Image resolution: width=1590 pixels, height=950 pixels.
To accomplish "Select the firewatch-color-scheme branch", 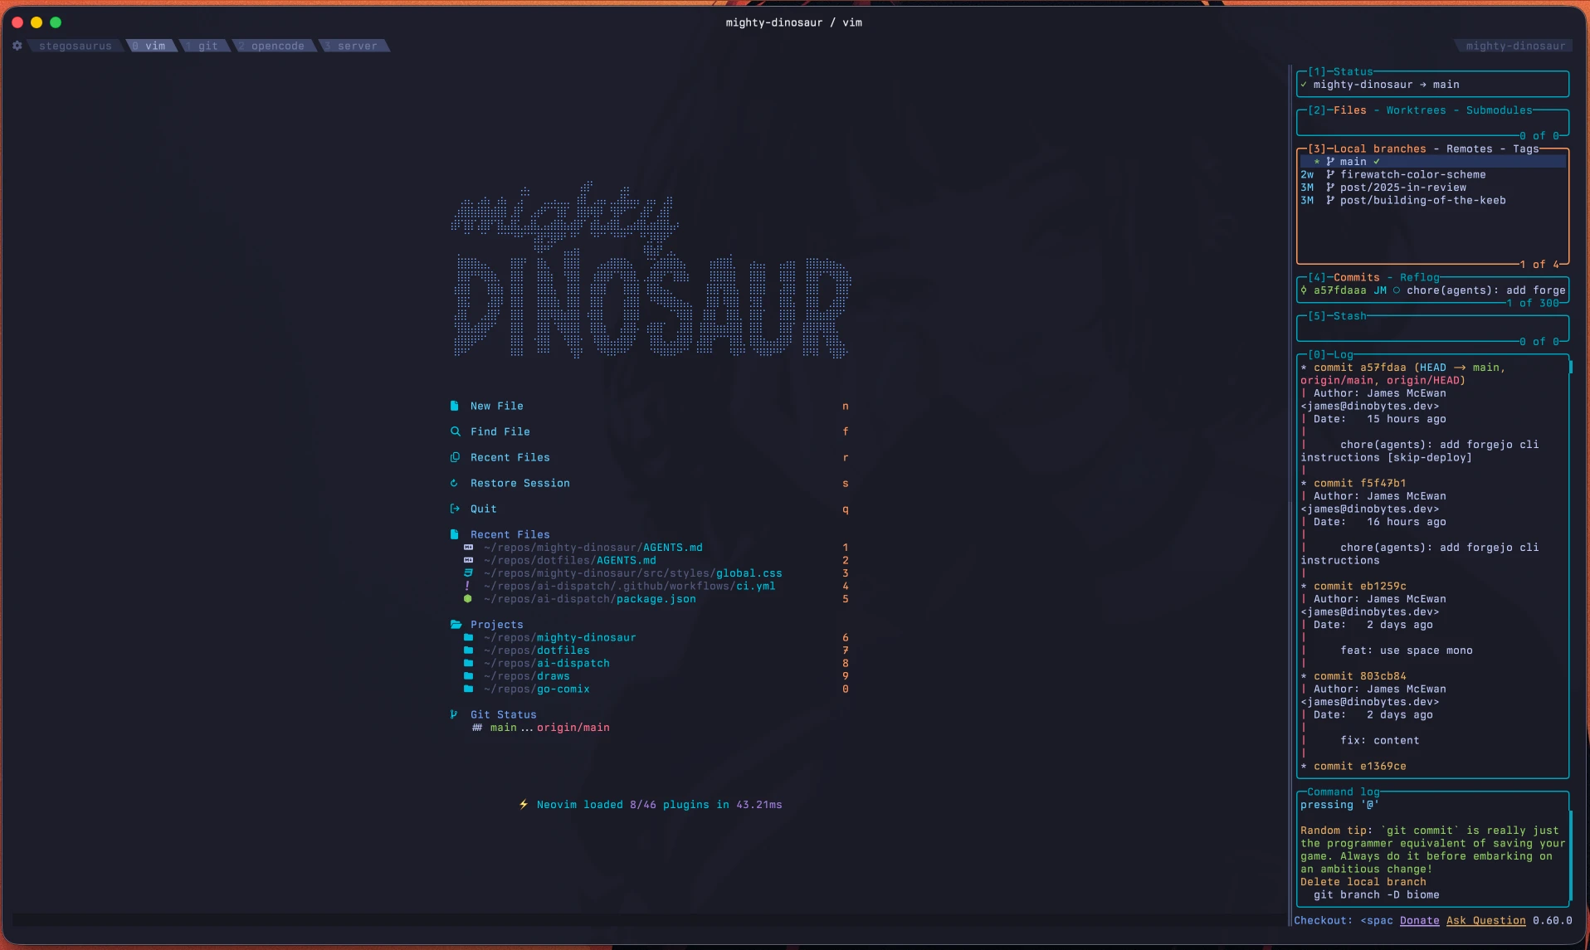I will [1412, 174].
